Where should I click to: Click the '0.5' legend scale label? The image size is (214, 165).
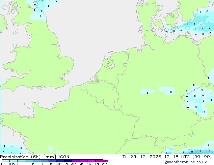[11, 164]
